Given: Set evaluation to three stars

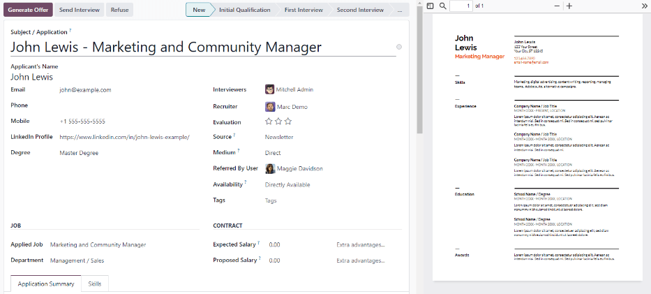Looking at the screenshot, I should click(288, 122).
